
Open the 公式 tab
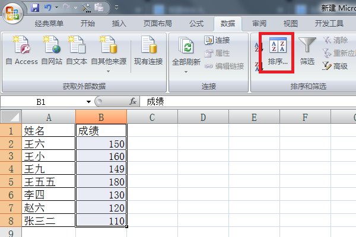click(196, 24)
